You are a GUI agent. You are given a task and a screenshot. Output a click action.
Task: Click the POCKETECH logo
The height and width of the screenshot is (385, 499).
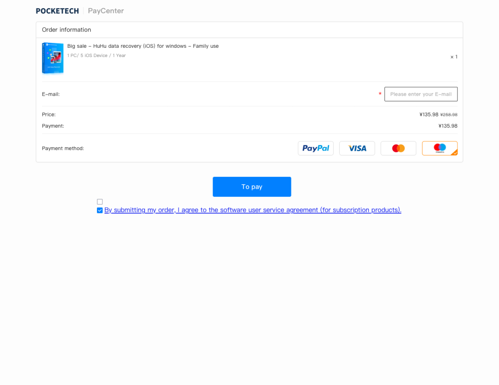[x=57, y=11]
